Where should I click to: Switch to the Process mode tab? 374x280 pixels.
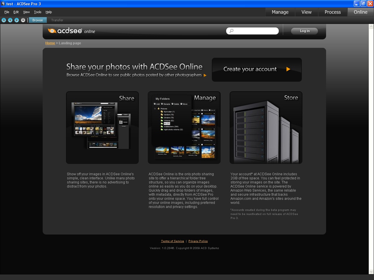point(333,12)
